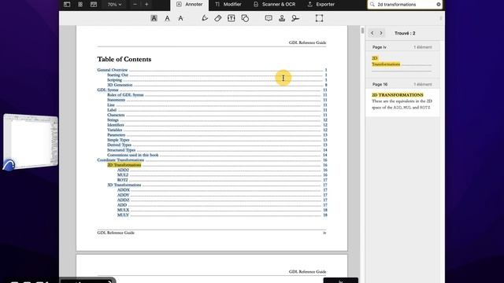The width and height of the screenshot is (504, 283).
Task: Select the minimized window thumbnail on desktop
Action: [x=31, y=141]
